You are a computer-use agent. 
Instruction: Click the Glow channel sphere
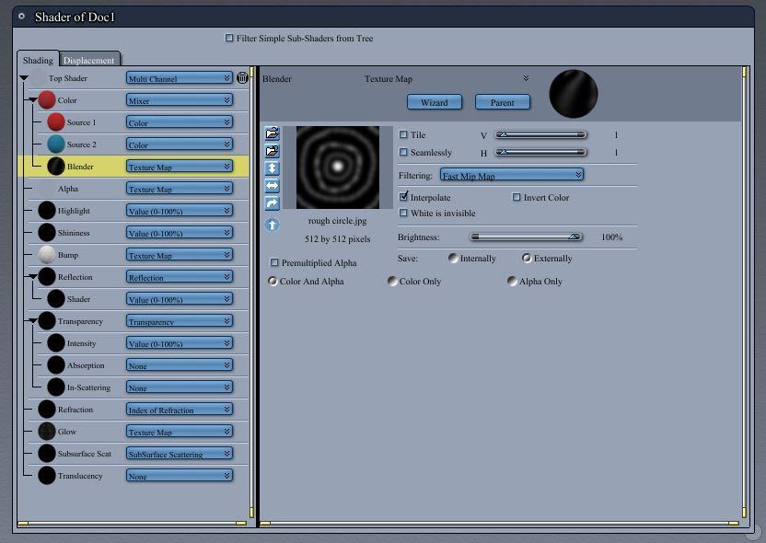pos(47,431)
